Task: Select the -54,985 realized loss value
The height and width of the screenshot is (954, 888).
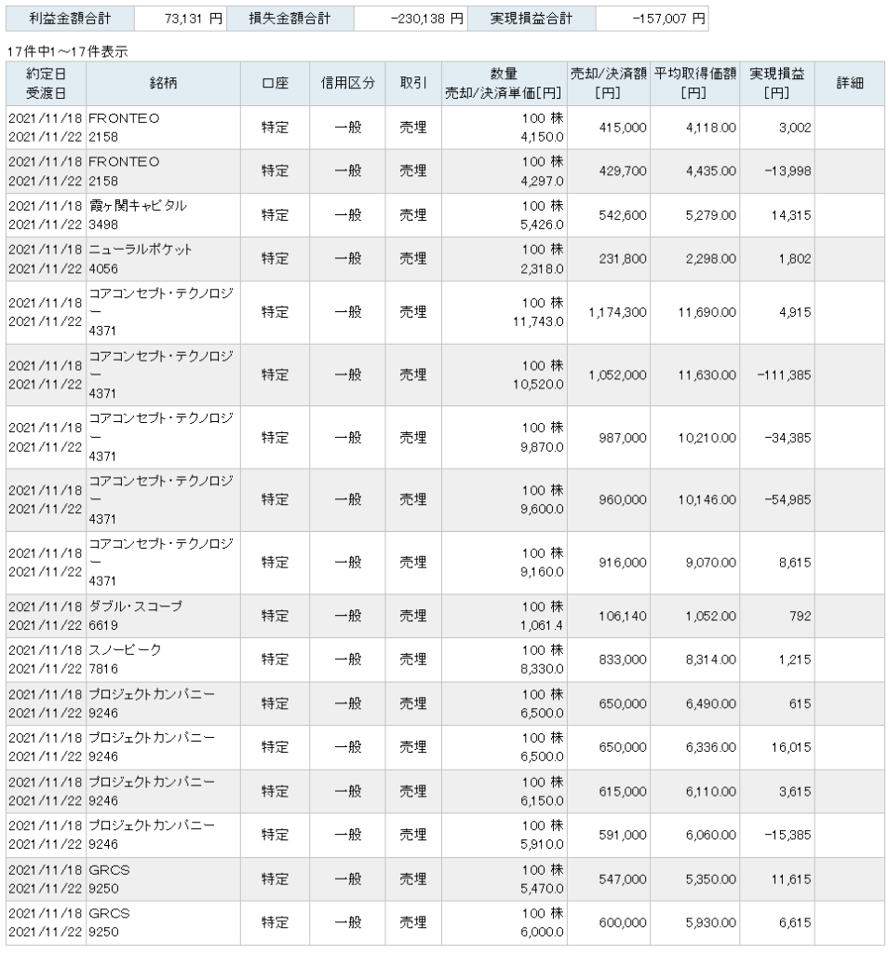Action: tap(787, 500)
